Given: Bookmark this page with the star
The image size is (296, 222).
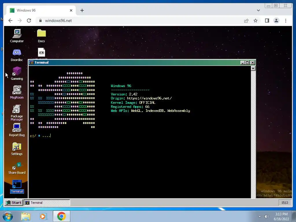Looking at the screenshot, I should tap(256, 21).
